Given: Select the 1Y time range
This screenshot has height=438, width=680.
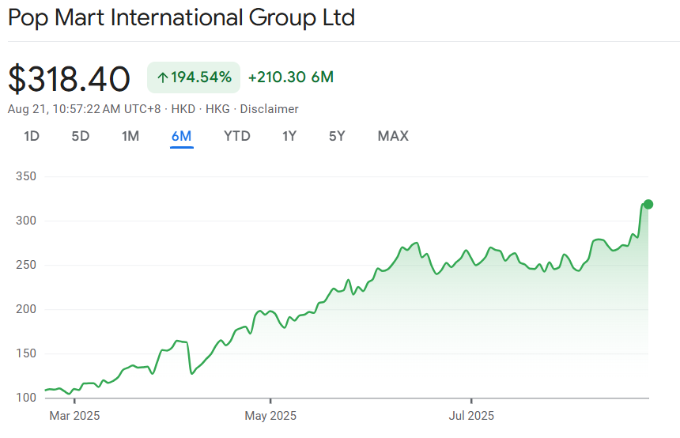Looking at the screenshot, I should [x=289, y=136].
